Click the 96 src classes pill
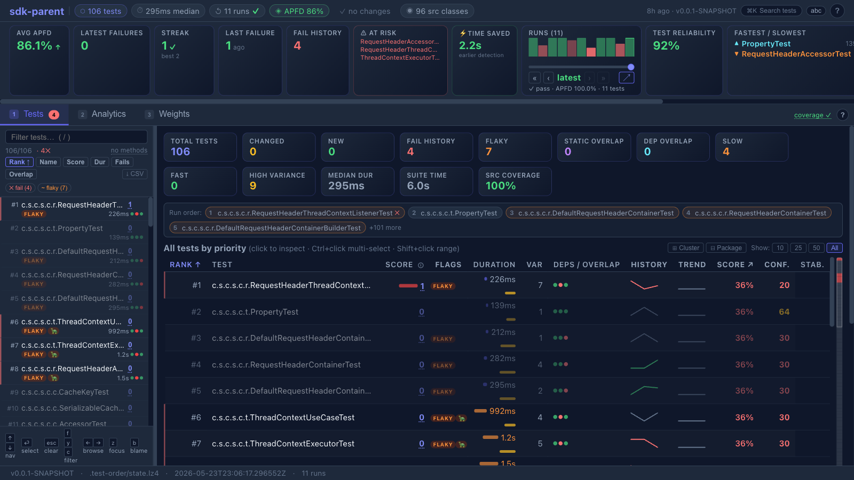The width and height of the screenshot is (854, 480). (x=437, y=11)
